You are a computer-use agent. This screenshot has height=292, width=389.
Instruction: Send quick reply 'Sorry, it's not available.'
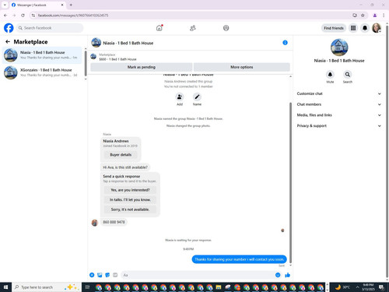point(130,209)
